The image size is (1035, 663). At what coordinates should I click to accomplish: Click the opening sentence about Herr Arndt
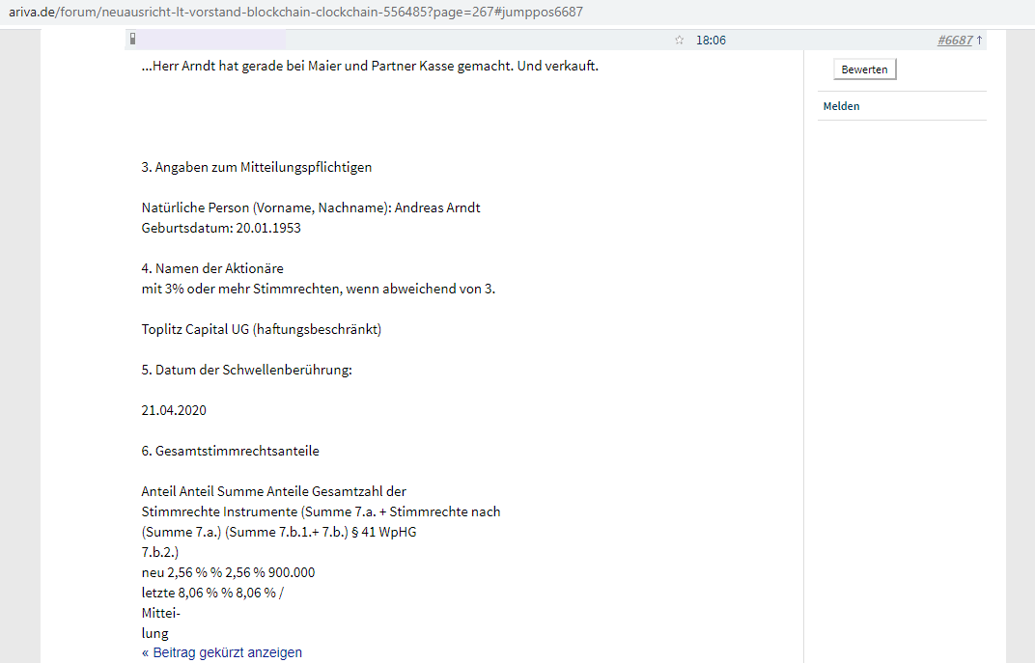point(370,67)
